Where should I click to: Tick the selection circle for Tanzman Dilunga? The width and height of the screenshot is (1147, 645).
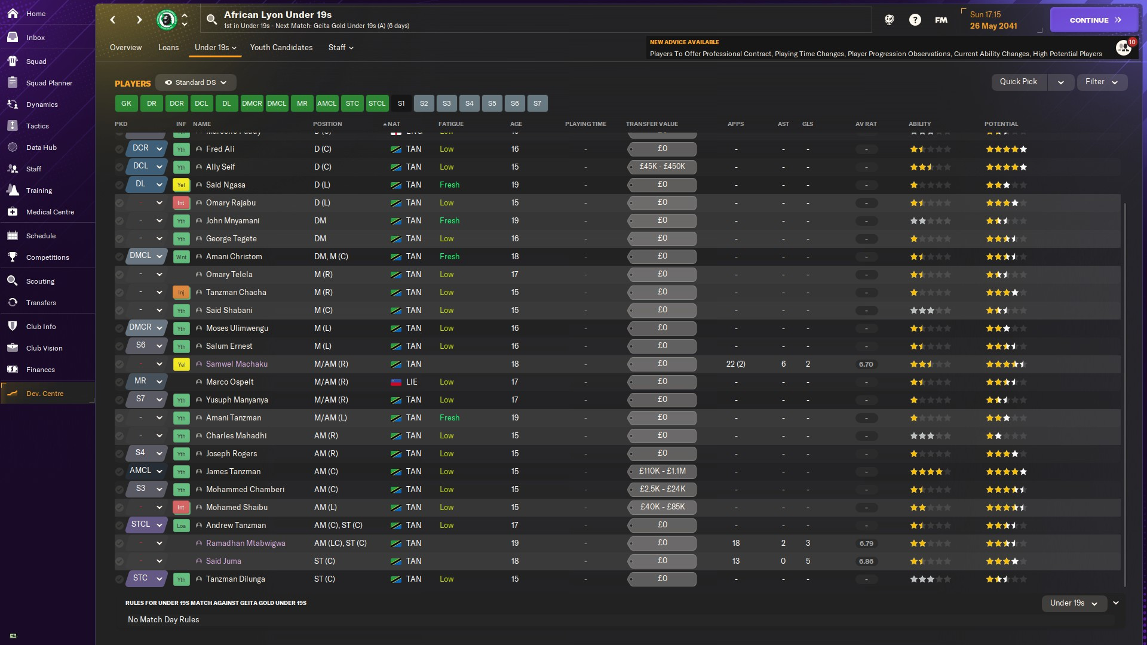coord(119,579)
